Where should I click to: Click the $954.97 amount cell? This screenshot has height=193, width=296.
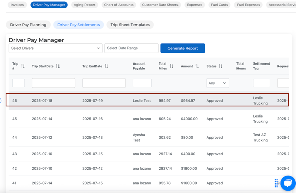(188, 101)
